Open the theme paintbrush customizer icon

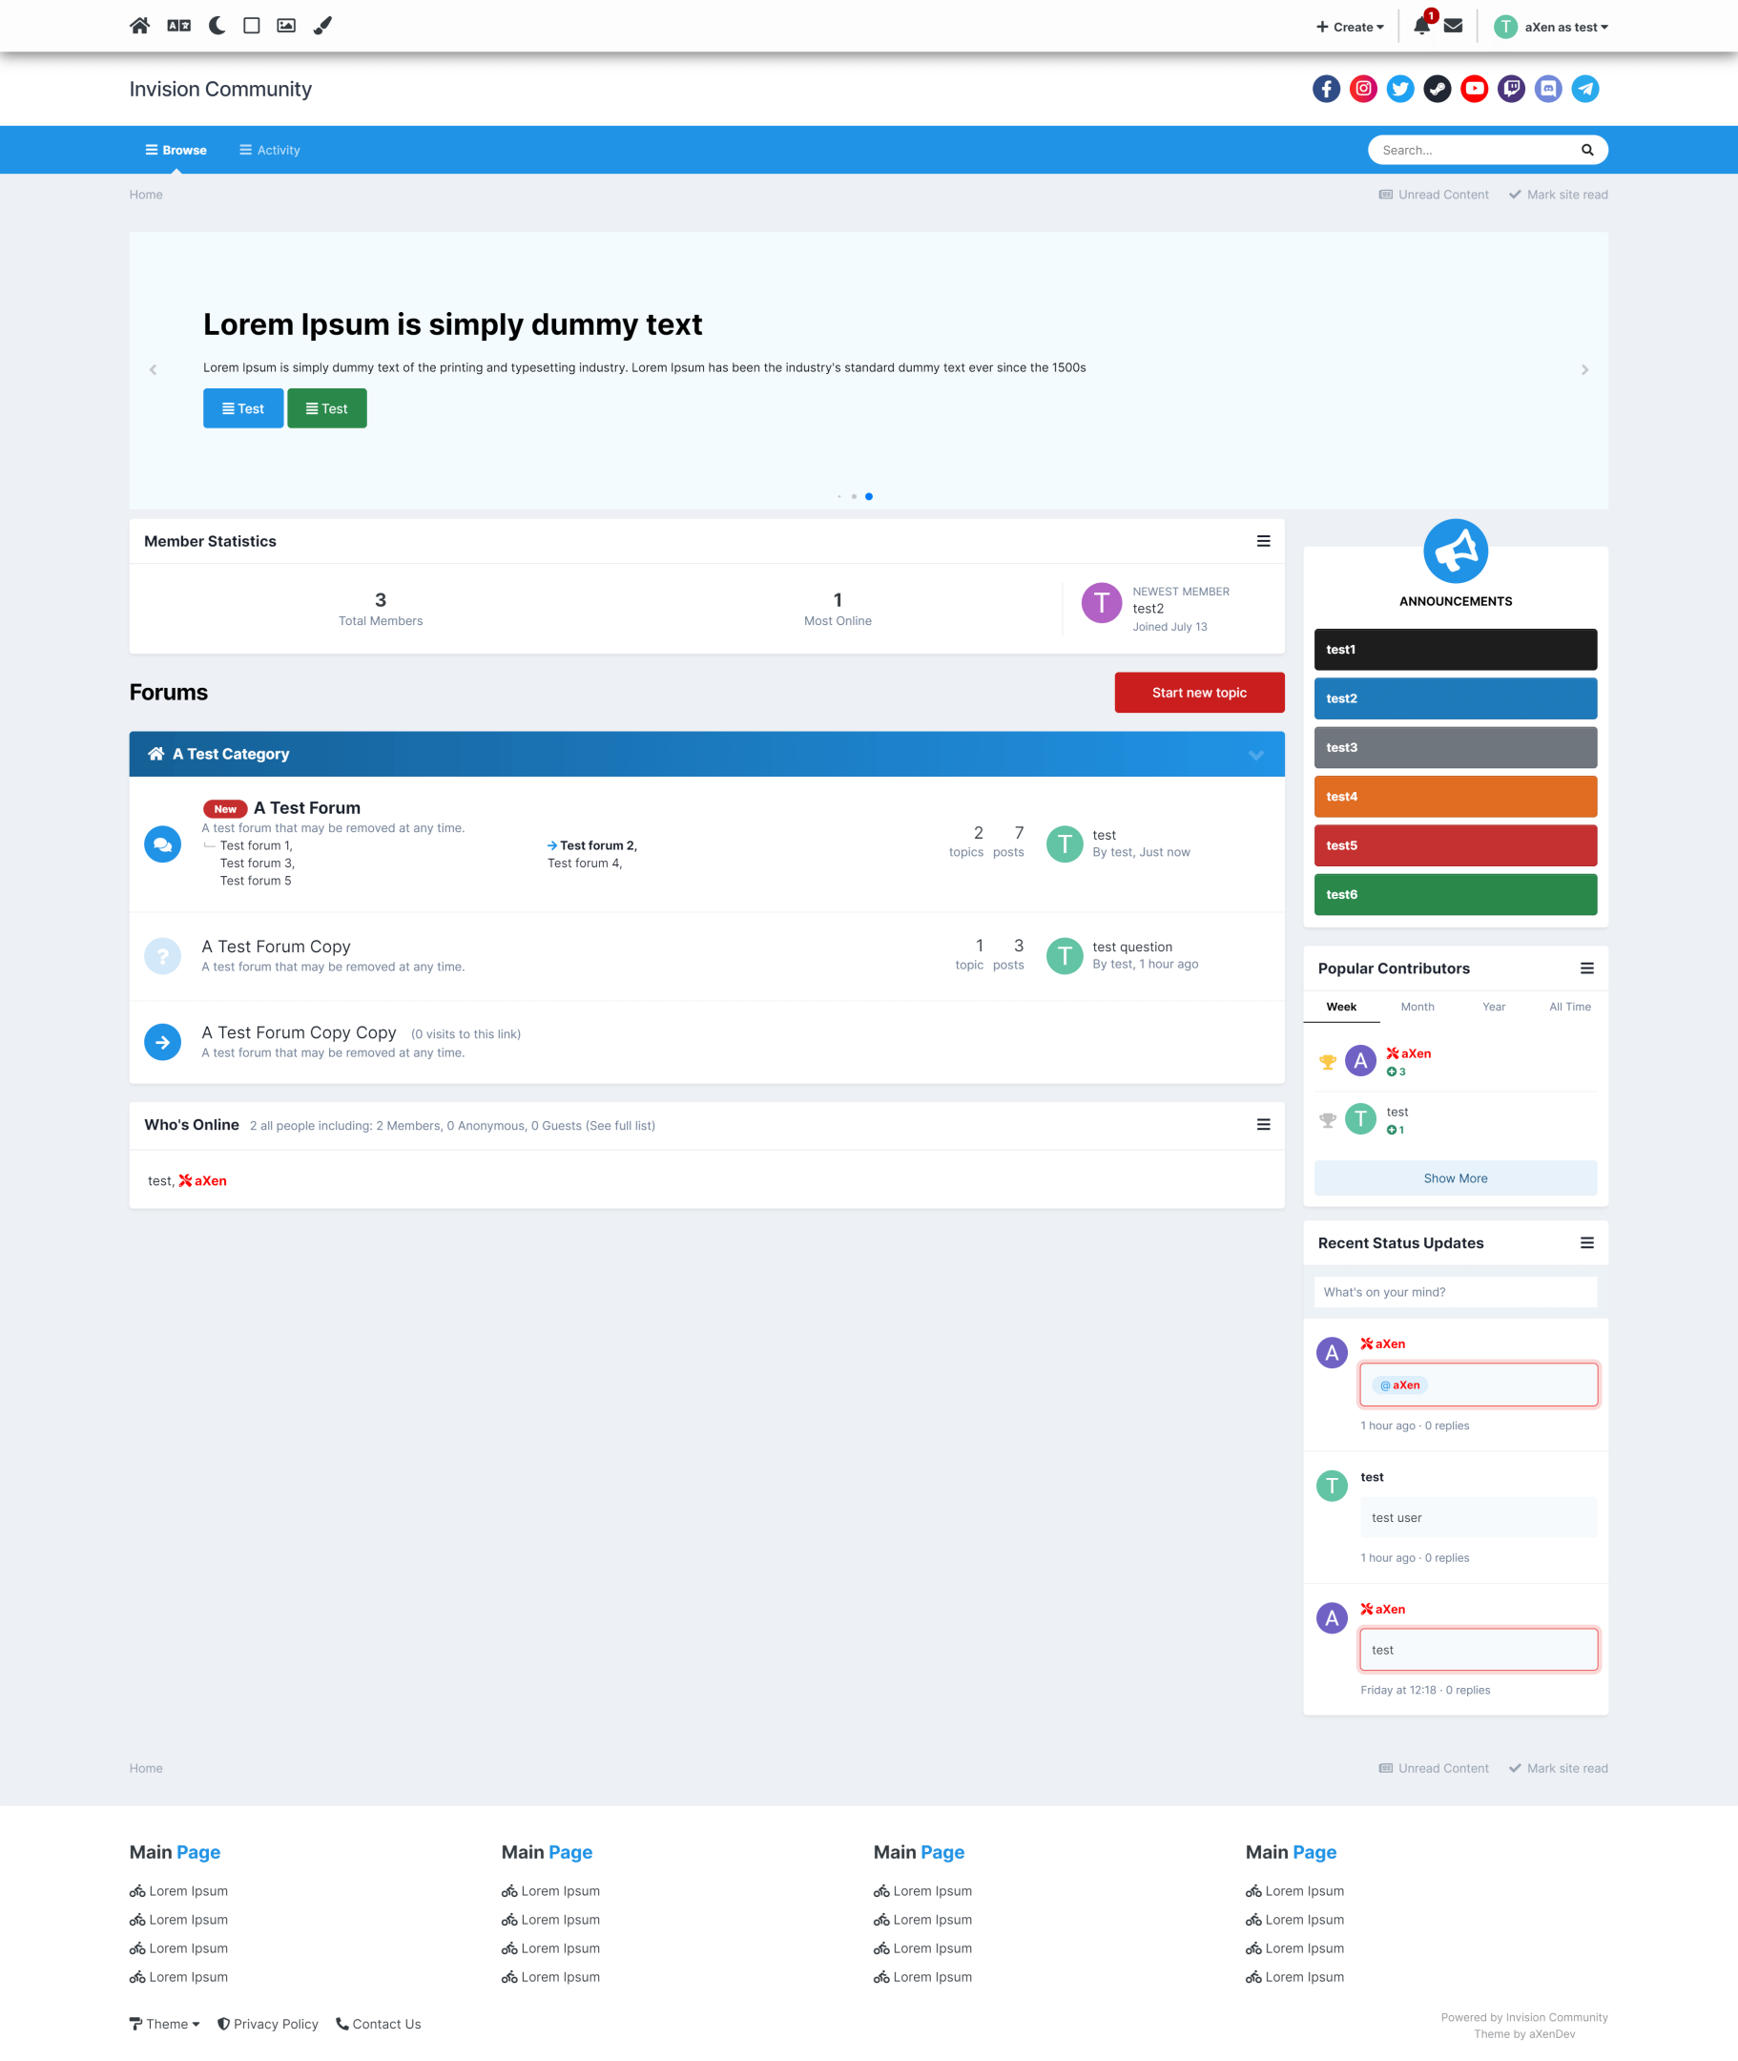point(322,26)
